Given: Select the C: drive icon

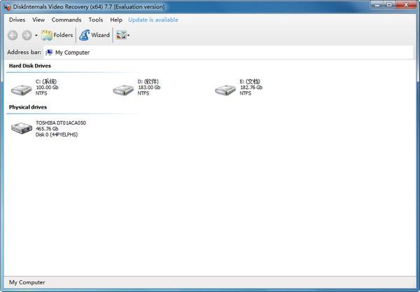Looking at the screenshot, I should pos(22,90).
